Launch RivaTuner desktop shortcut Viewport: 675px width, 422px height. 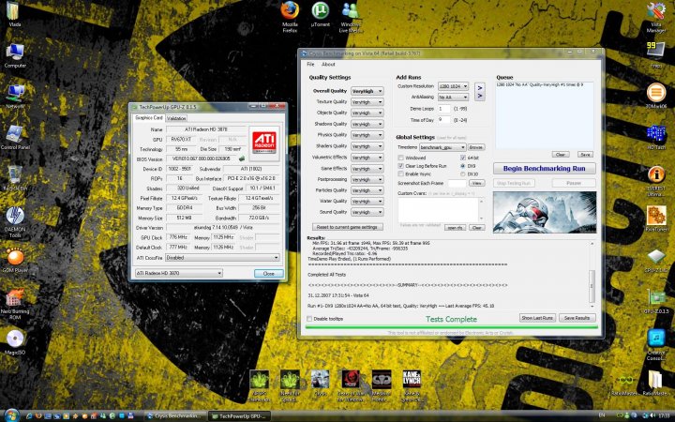[x=656, y=219]
